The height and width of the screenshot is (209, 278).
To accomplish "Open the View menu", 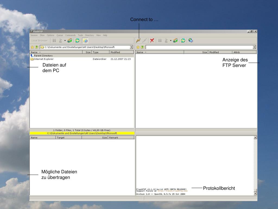I will pos(99,35).
